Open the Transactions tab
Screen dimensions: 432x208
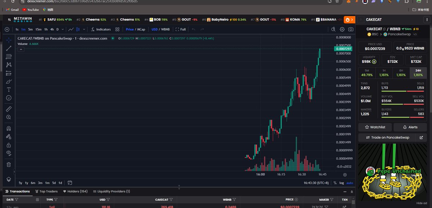pos(17,191)
